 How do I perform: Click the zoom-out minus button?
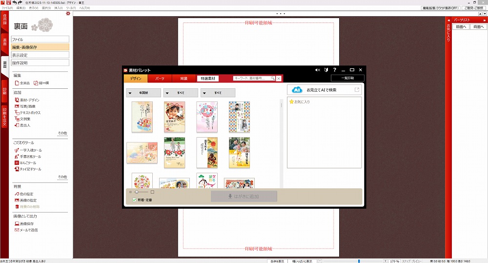click(x=320, y=261)
